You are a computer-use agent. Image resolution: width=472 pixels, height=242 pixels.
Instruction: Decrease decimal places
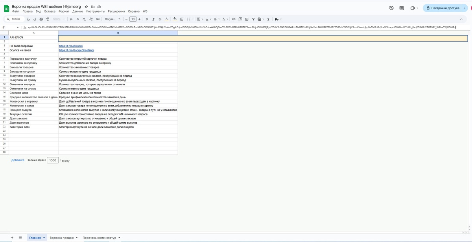85,19
